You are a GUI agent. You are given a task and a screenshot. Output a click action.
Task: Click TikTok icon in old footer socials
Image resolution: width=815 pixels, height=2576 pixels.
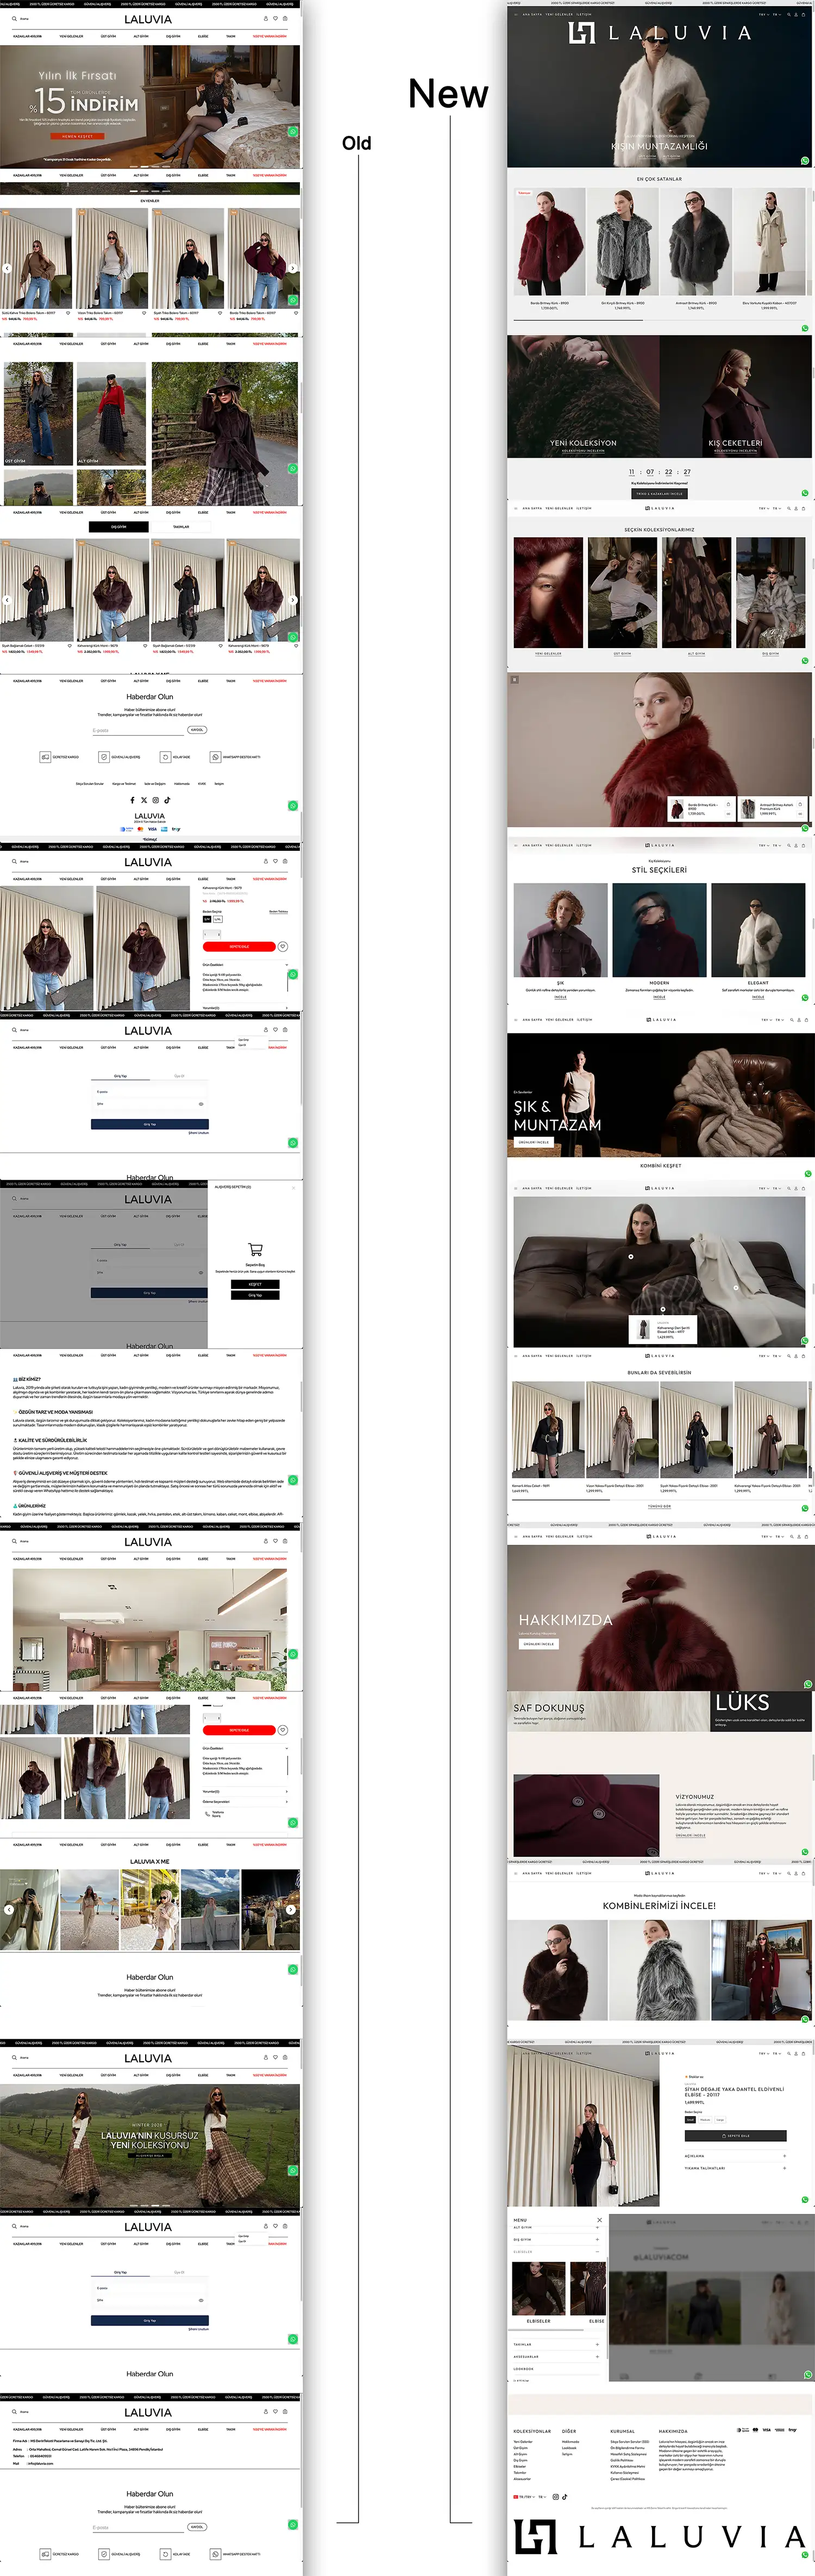point(168,800)
